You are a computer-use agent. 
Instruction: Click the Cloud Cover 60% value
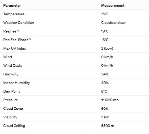click(105, 109)
